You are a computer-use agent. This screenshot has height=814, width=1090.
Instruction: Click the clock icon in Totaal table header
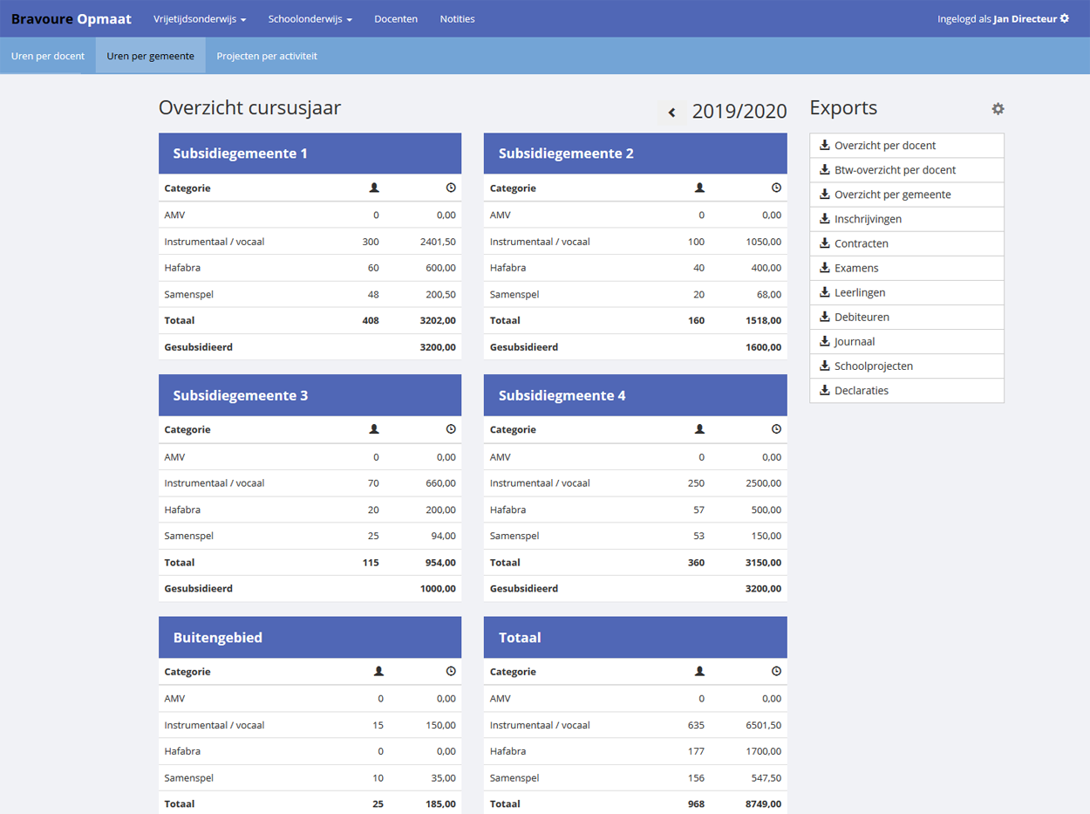click(776, 672)
